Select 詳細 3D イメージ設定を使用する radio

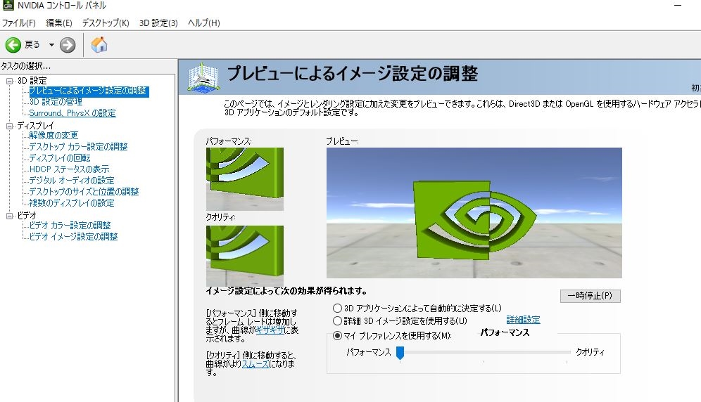pyautogui.click(x=338, y=321)
